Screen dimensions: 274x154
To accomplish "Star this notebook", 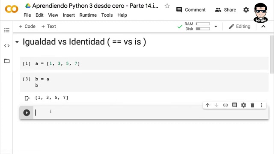I will click(167, 6).
